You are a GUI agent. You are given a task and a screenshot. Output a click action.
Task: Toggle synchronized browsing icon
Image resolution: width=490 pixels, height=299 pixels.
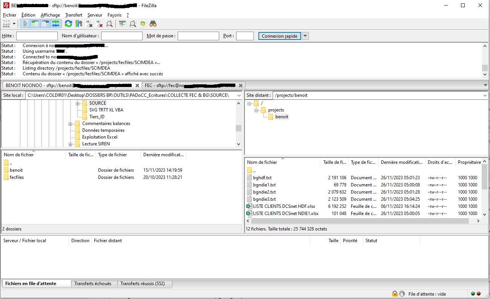click(143, 24)
